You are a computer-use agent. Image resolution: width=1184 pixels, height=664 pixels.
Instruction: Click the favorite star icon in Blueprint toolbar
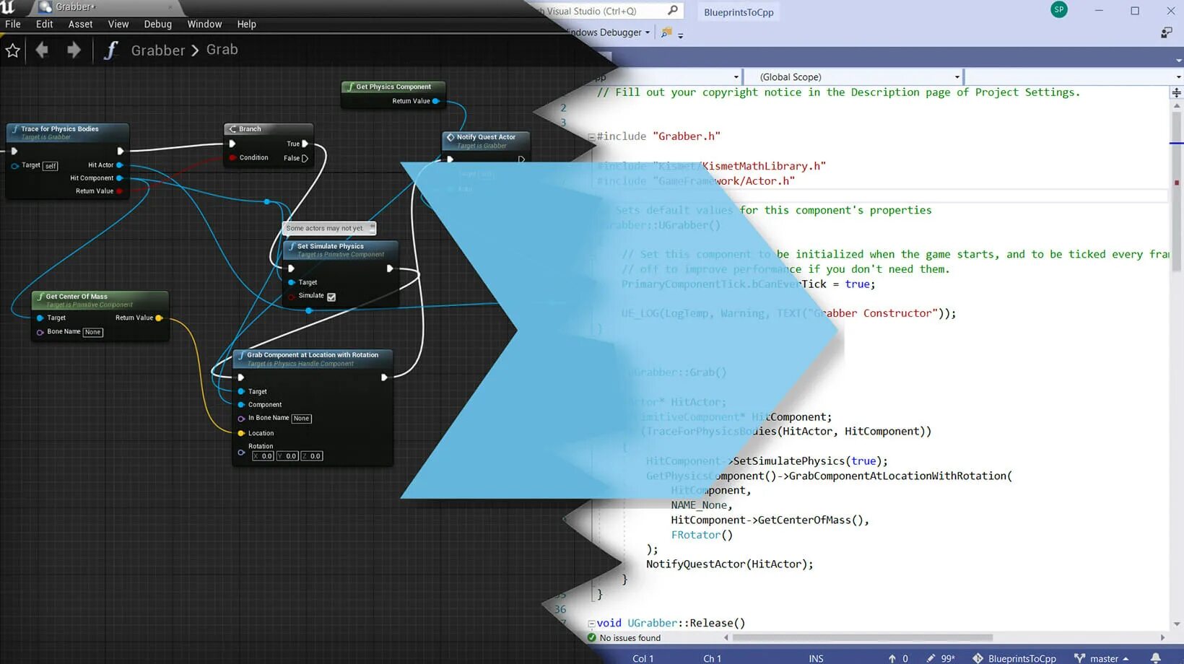click(x=12, y=51)
